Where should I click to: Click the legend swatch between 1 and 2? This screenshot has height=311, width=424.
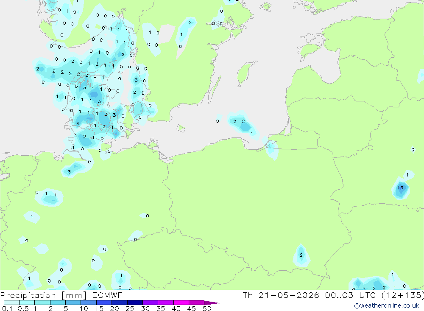click(42, 303)
